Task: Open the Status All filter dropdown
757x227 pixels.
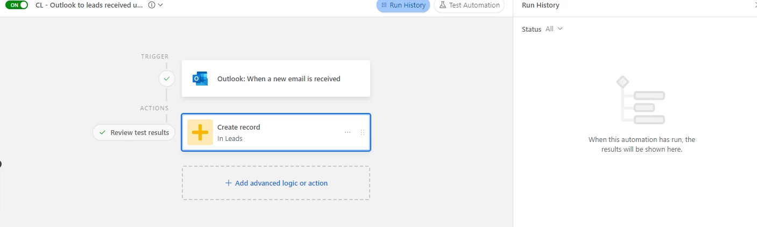Action: coord(554,29)
